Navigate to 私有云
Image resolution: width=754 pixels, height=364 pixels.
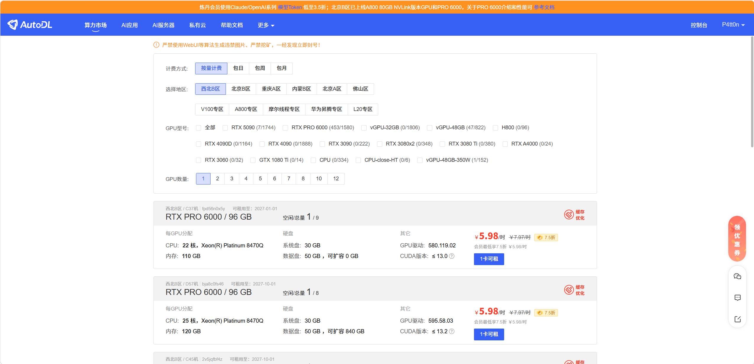click(198, 25)
